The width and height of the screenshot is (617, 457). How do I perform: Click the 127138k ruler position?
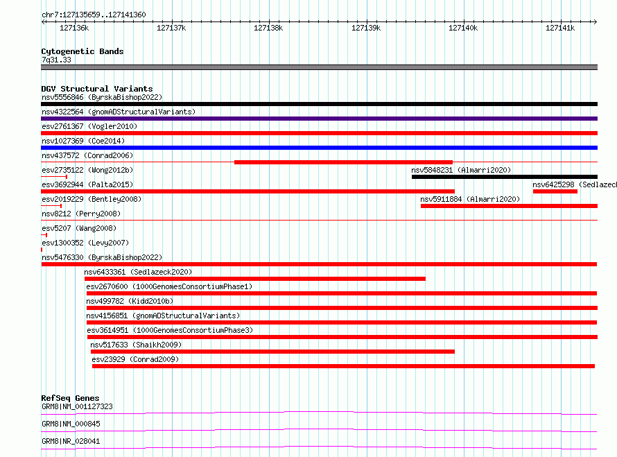tap(268, 28)
